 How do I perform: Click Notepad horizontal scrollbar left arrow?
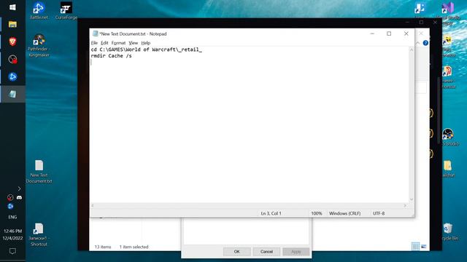pos(93,205)
